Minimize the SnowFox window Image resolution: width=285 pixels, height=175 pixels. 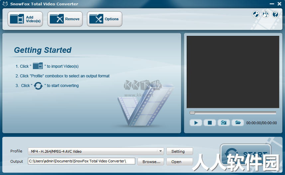272,4
